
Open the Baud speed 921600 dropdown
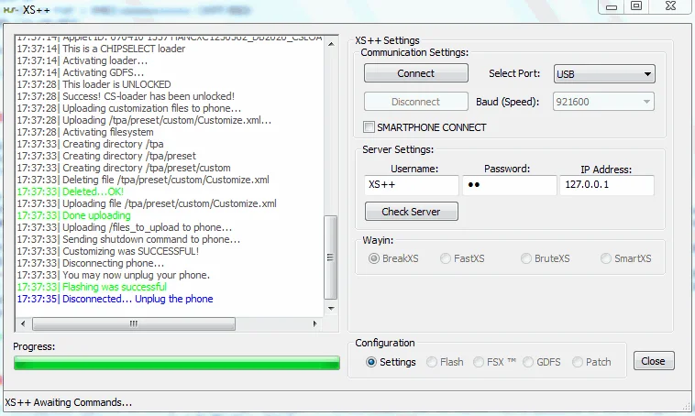click(x=603, y=102)
